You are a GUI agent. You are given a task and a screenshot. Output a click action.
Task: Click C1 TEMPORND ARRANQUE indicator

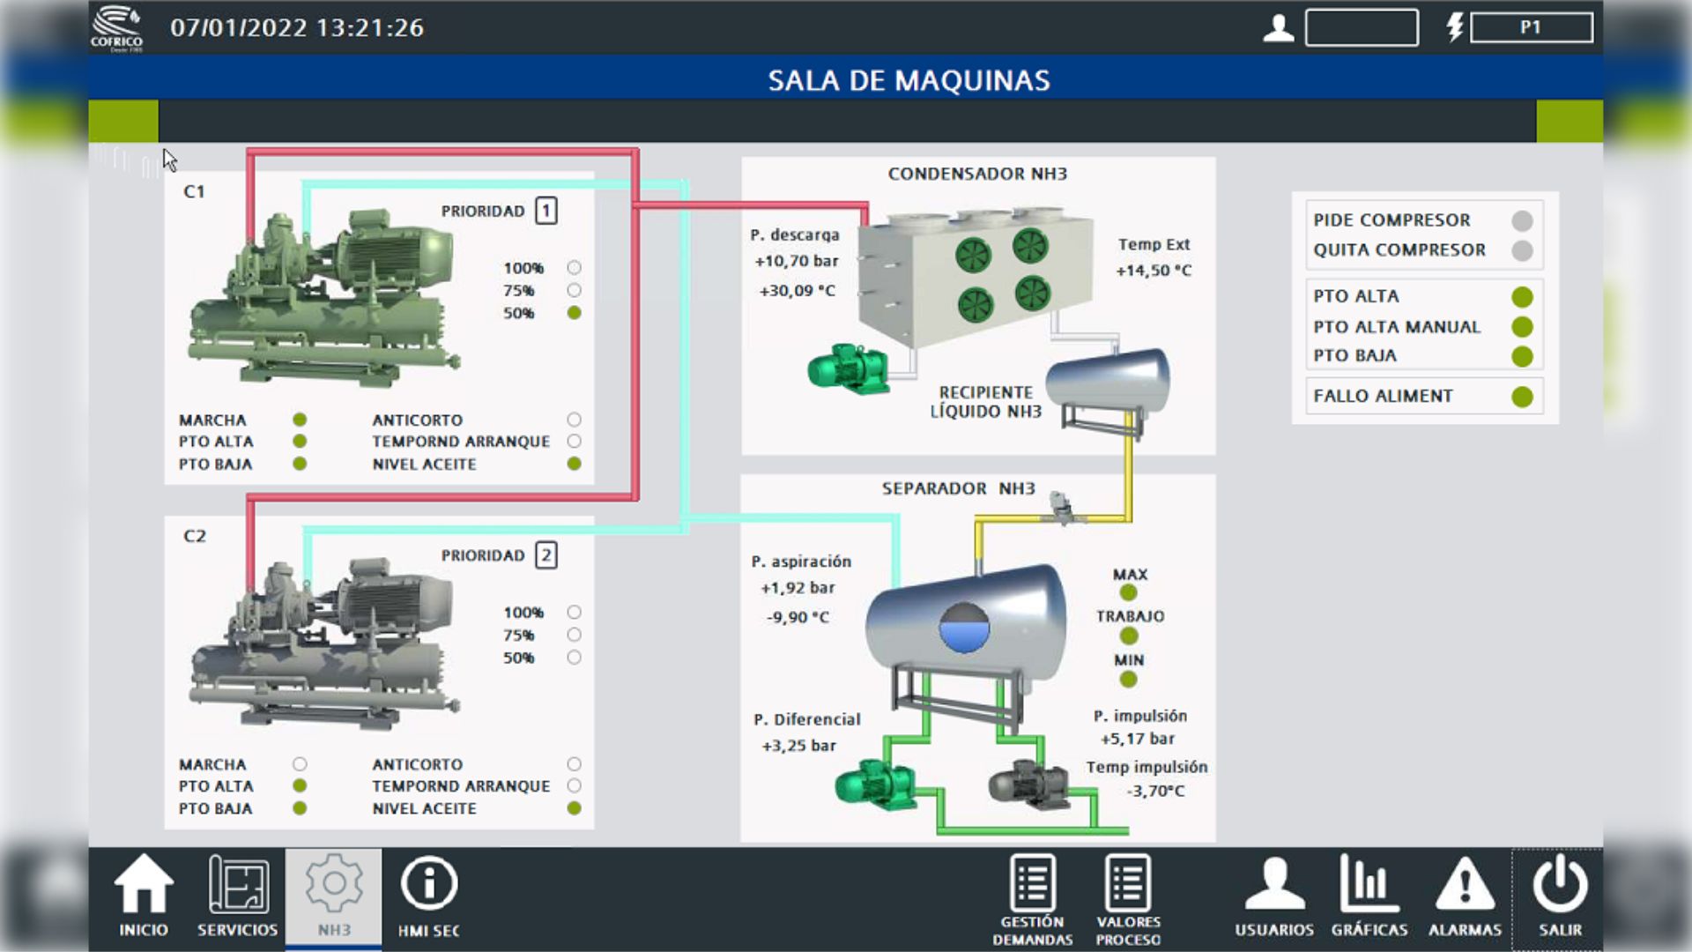tap(575, 442)
